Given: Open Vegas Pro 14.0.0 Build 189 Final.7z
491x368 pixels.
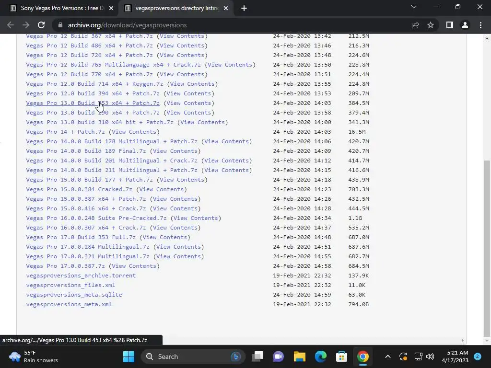Looking at the screenshot, I should pyautogui.click(x=86, y=151).
